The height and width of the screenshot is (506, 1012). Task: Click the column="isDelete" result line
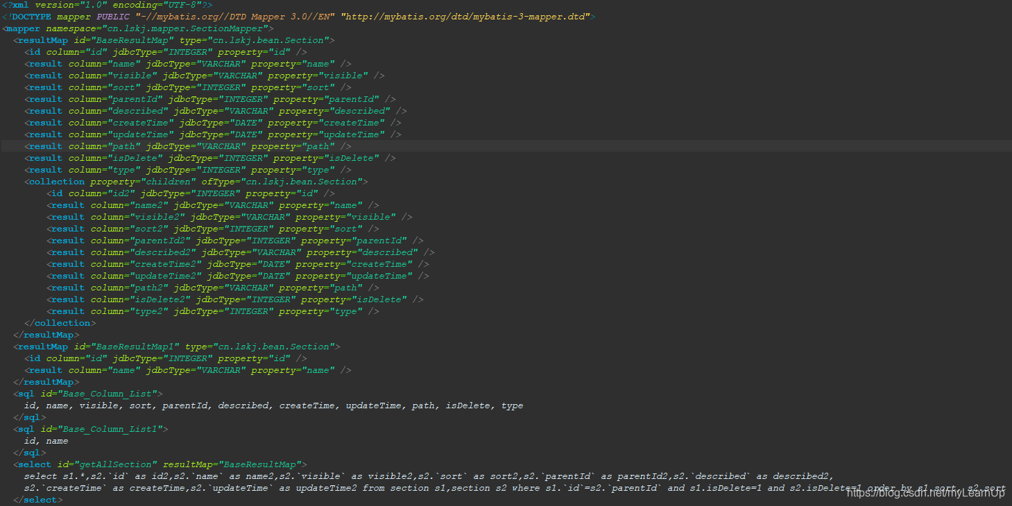[209, 158]
